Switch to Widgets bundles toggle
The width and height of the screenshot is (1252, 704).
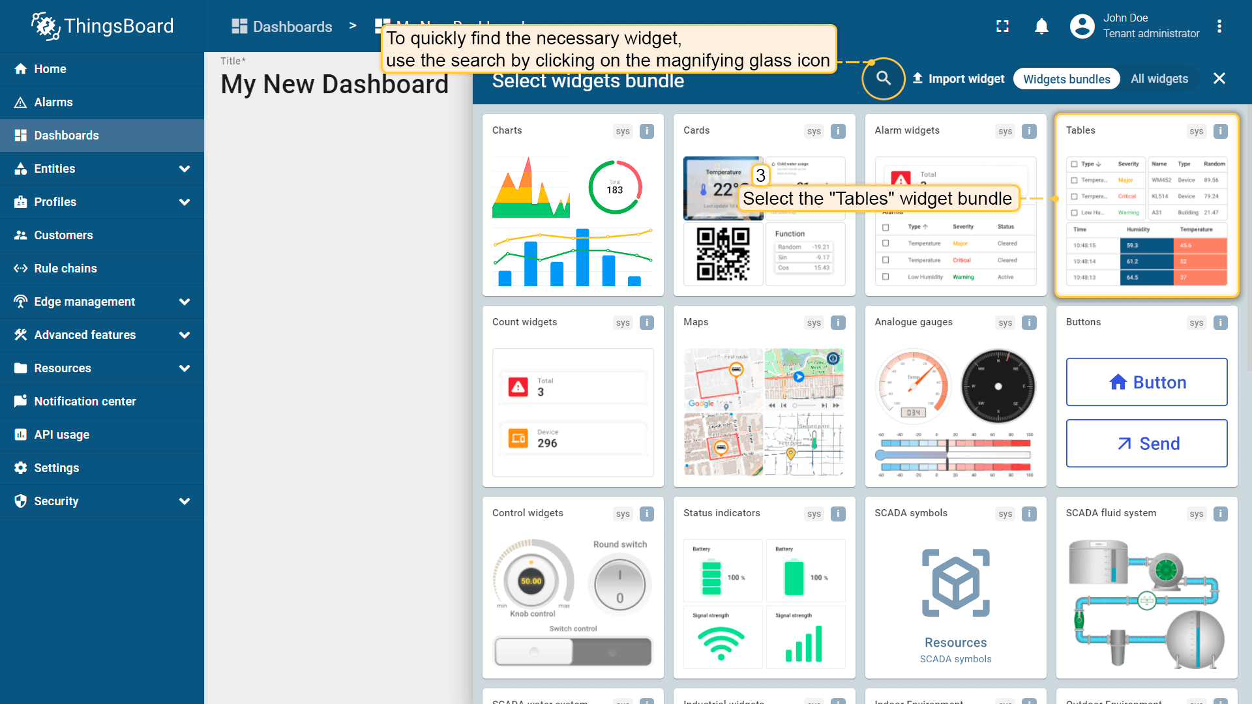[x=1066, y=79]
